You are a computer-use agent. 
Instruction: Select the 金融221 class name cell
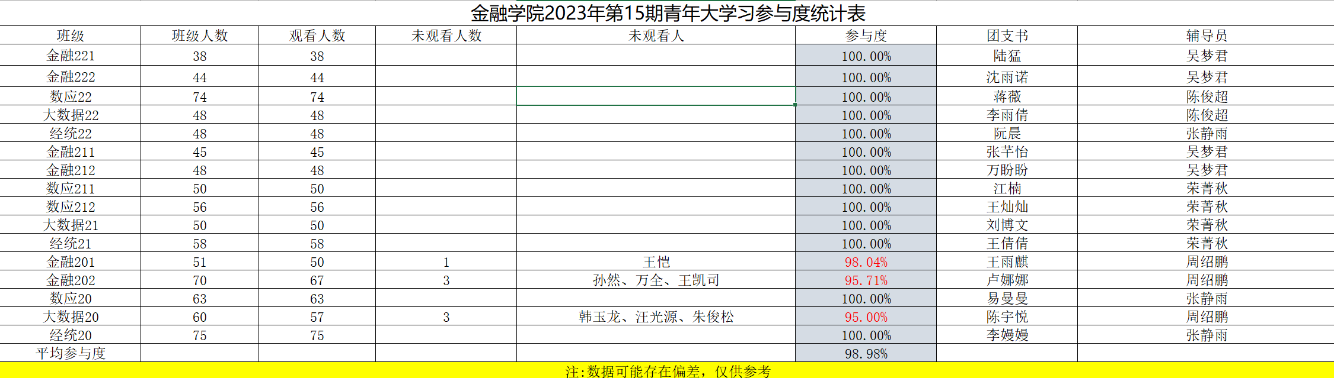click(x=70, y=56)
